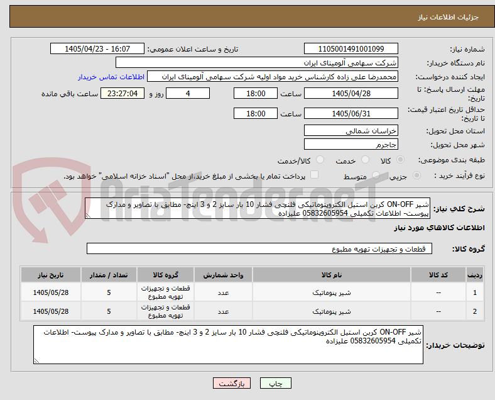Click the remaining days field showing 4
Image resolution: width=495 pixels, height=400 pixels.
pyautogui.click(x=188, y=93)
